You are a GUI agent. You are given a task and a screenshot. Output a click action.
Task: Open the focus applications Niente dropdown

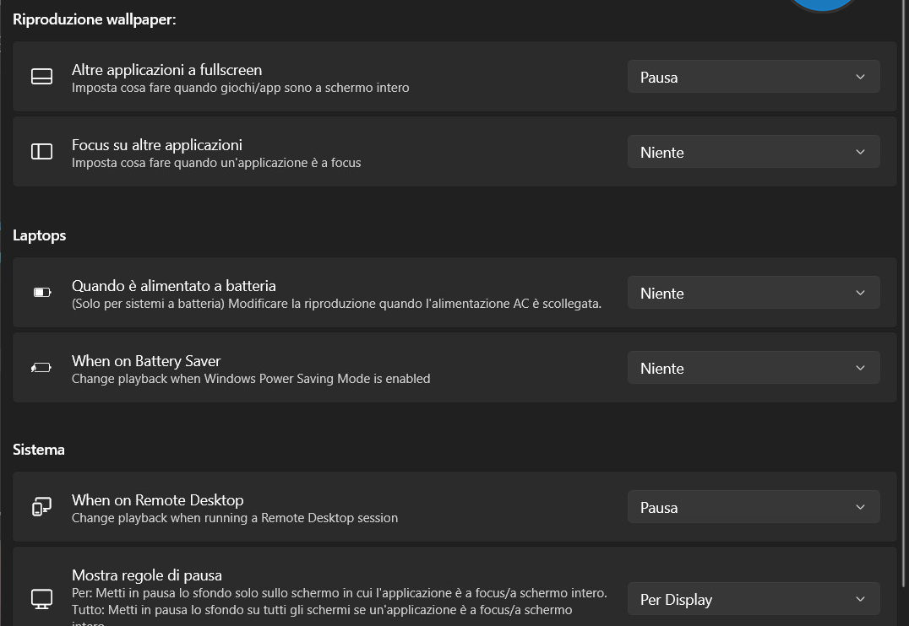pos(753,152)
